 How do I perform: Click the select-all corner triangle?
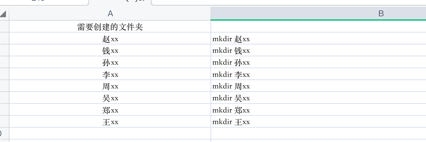3,14
